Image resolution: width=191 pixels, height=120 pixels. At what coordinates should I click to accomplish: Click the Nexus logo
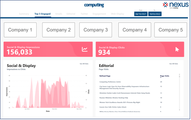coord(176,5)
